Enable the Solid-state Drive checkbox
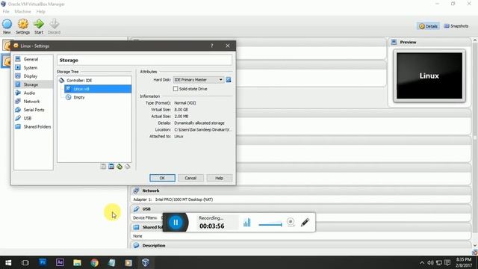The image size is (478, 269). (x=176, y=89)
